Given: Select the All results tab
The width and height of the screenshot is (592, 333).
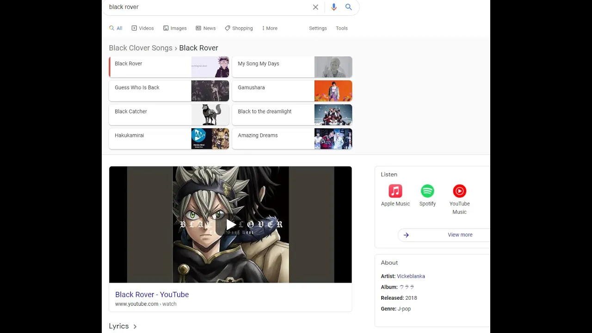Looking at the screenshot, I should 116,28.
